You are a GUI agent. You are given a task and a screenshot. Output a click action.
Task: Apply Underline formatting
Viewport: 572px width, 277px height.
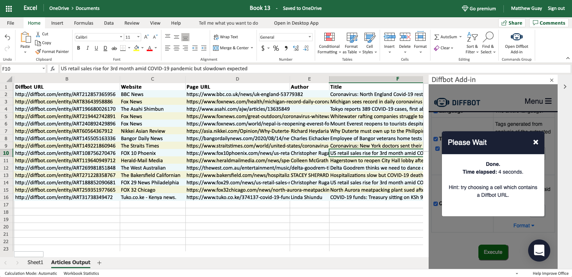click(x=96, y=48)
